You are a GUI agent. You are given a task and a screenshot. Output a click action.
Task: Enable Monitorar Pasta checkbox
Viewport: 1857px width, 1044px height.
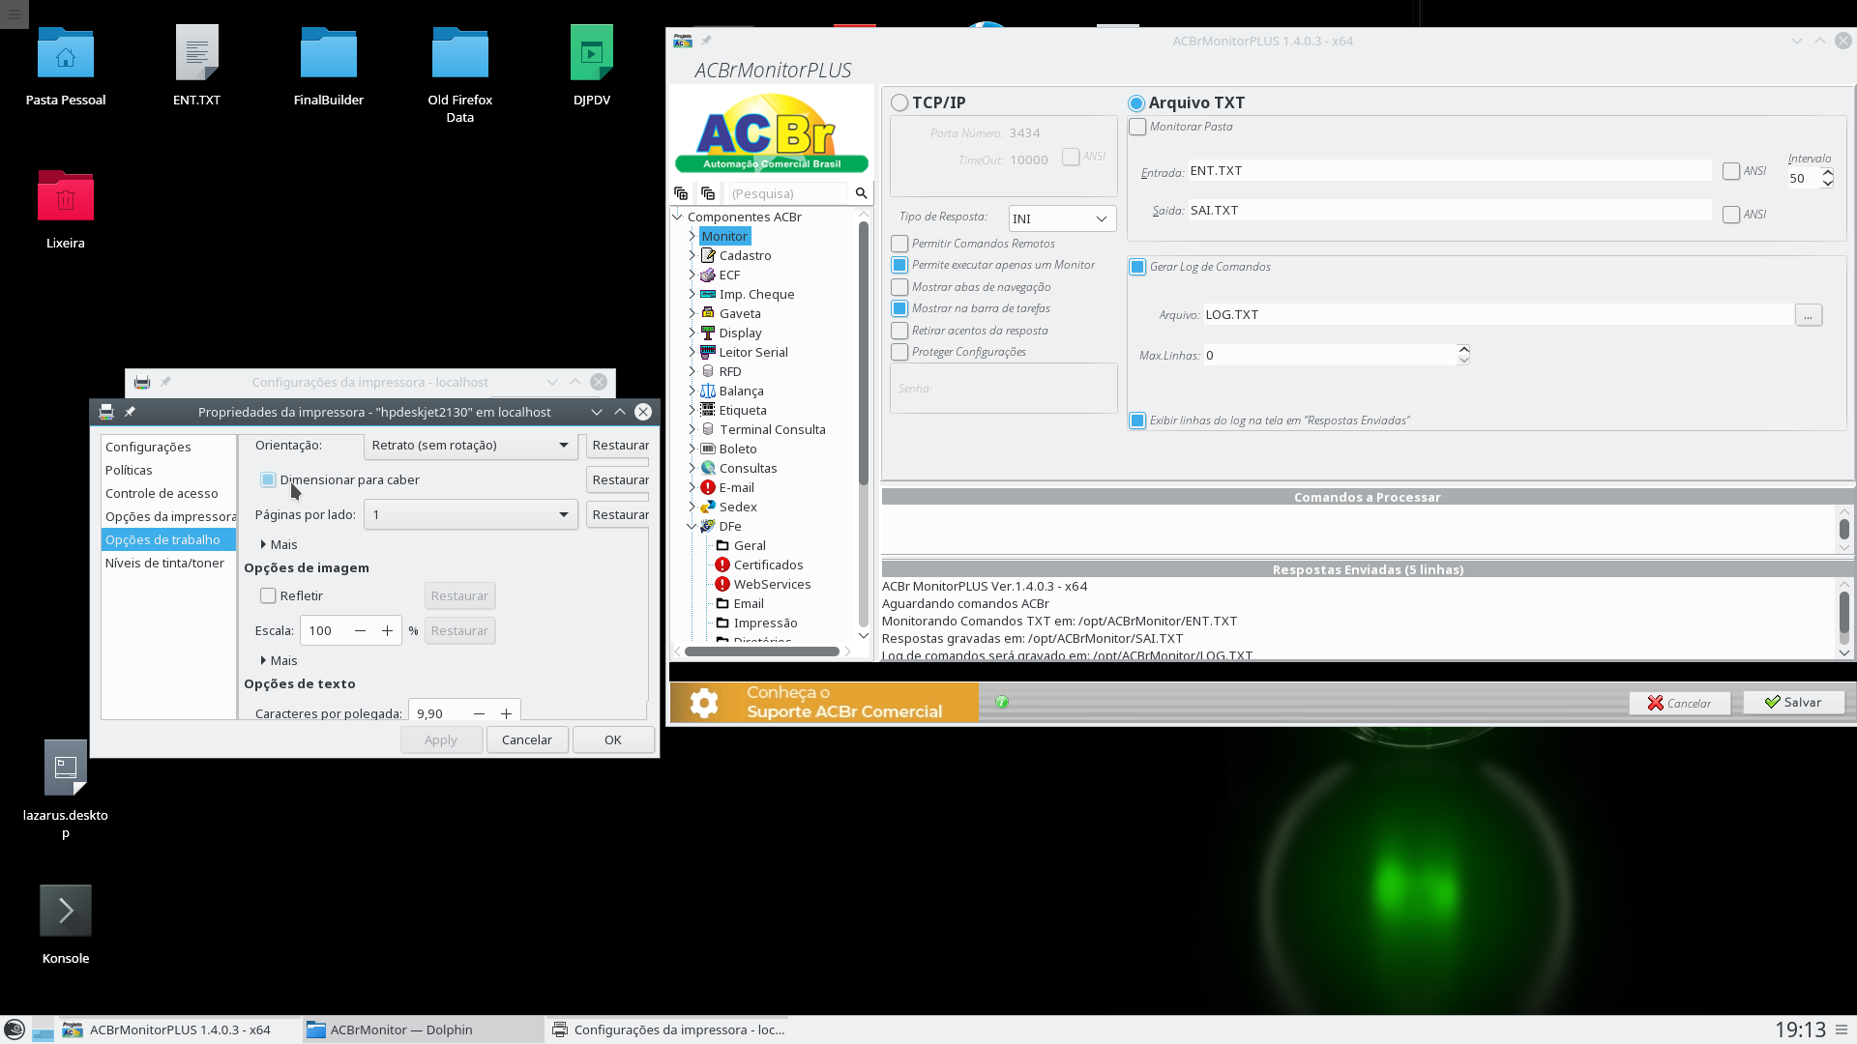click(1138, 127)
